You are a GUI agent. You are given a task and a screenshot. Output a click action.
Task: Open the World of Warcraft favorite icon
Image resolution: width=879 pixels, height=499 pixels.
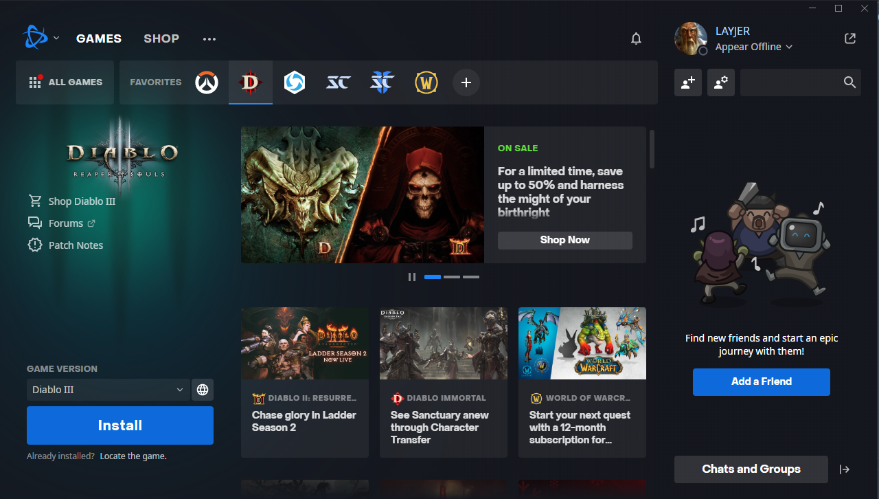pyautogui.click(x=426, y=82)
